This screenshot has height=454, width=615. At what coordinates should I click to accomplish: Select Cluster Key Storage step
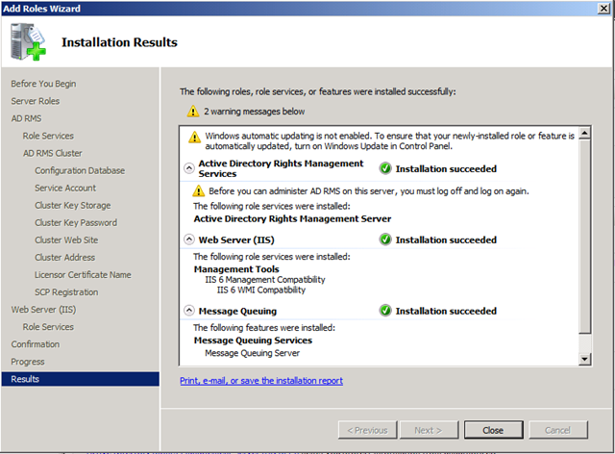point(73,205)
